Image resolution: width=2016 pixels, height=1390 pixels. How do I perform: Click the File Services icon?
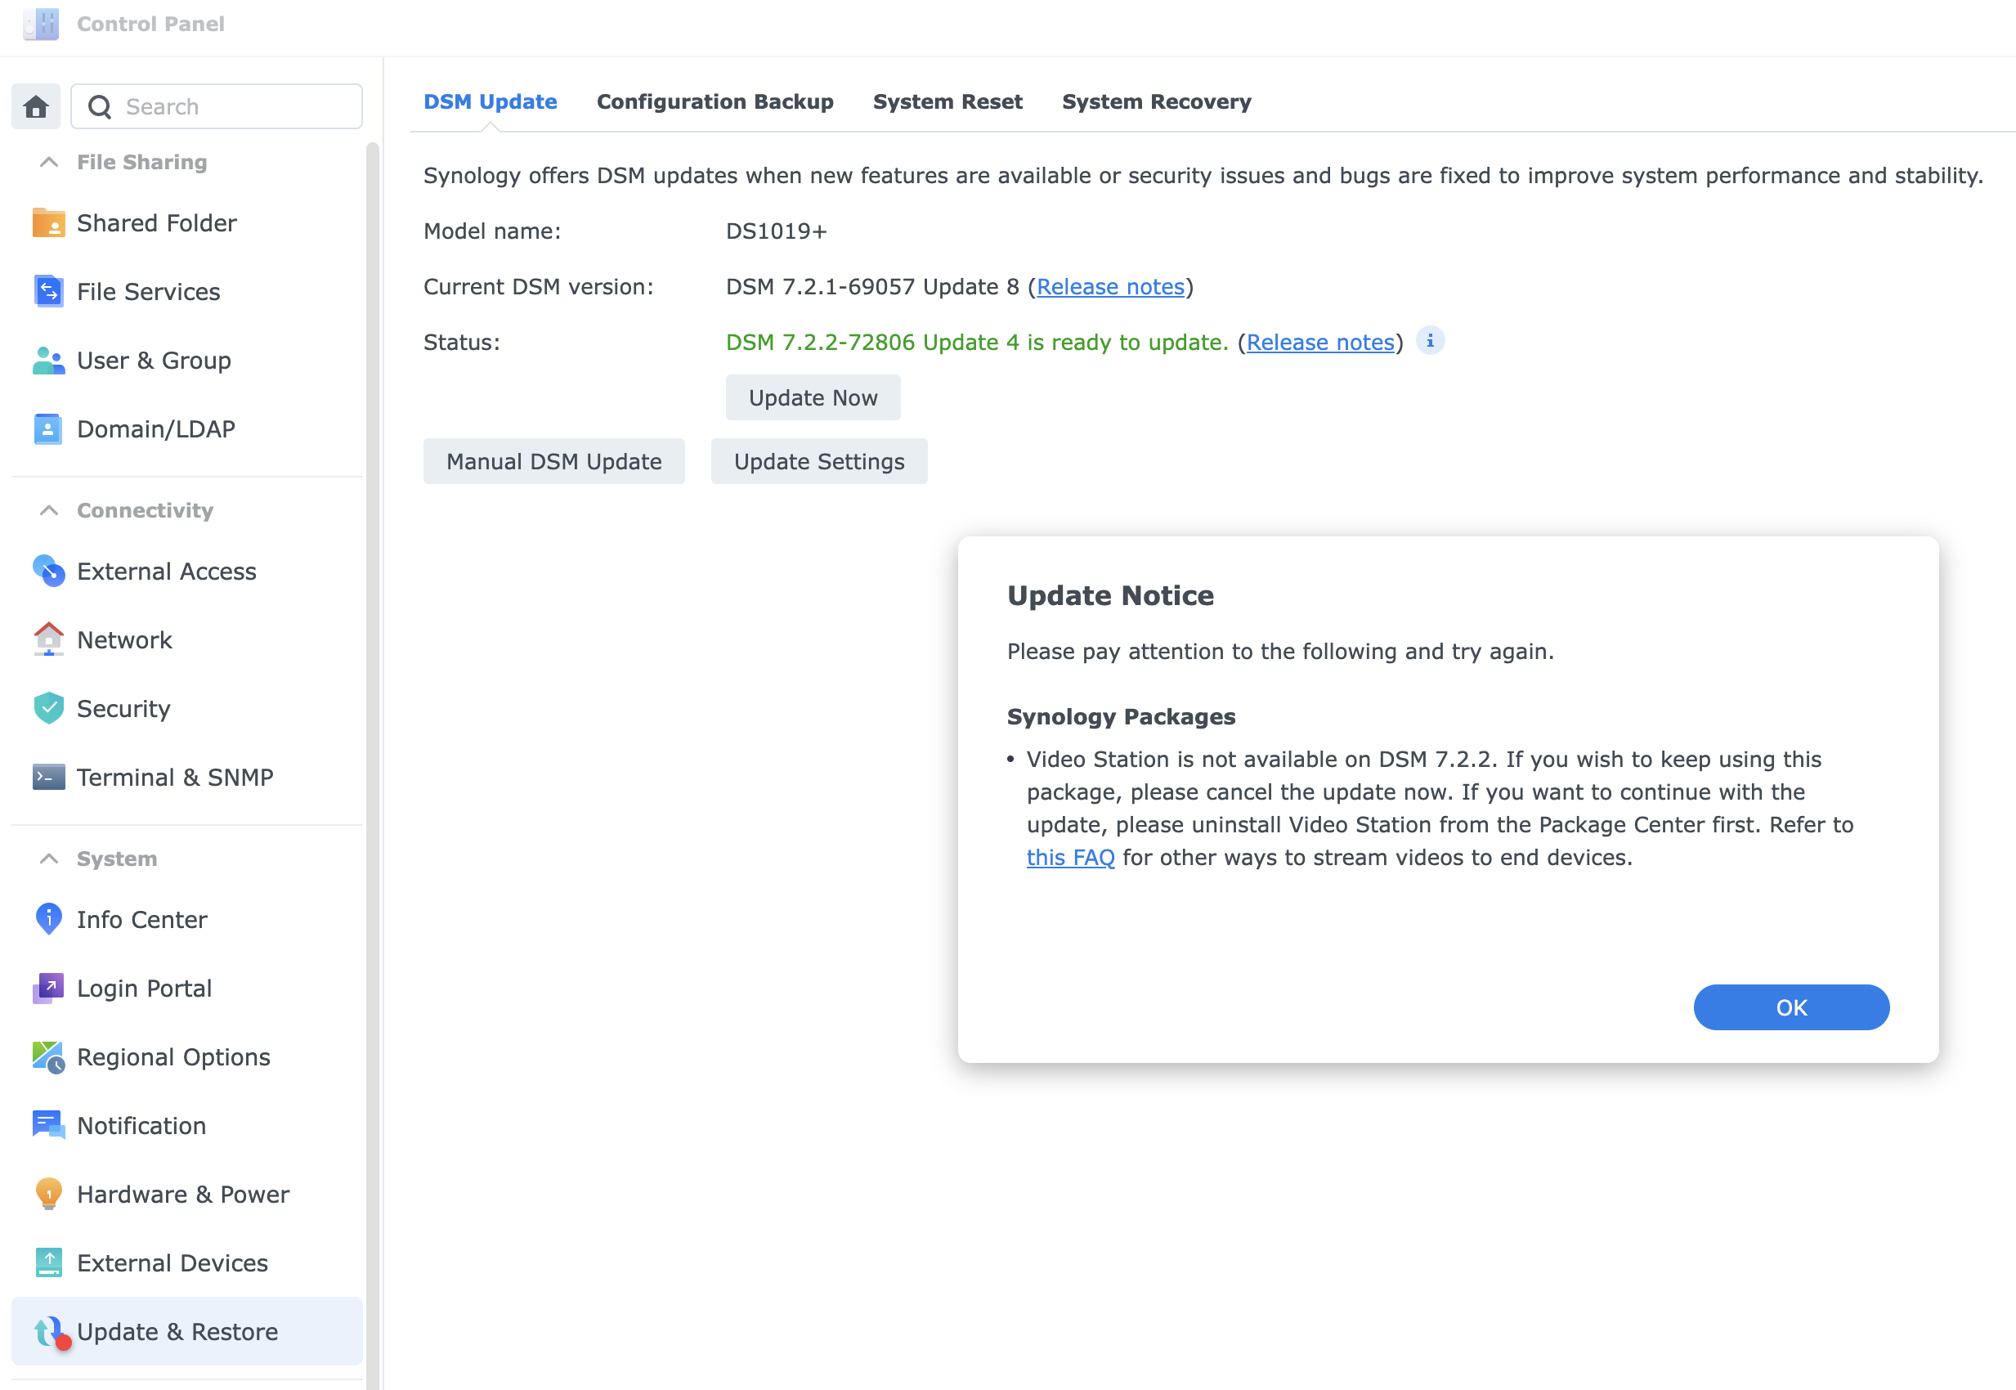(48, 291)
